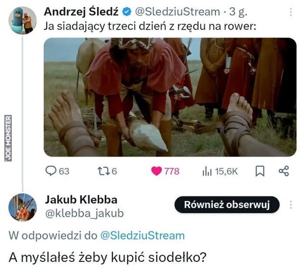
Task: Open Andrzej Śledź's profile picture
Action: (x=23, y=20)
